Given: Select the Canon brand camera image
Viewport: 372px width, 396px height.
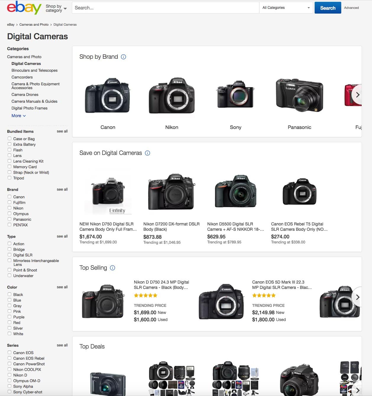Looking at the screenshot, I should click(108, 96).
